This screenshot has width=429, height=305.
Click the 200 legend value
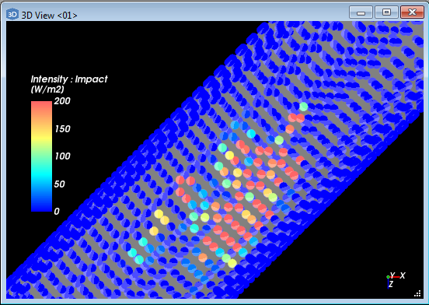coord(62,101)
